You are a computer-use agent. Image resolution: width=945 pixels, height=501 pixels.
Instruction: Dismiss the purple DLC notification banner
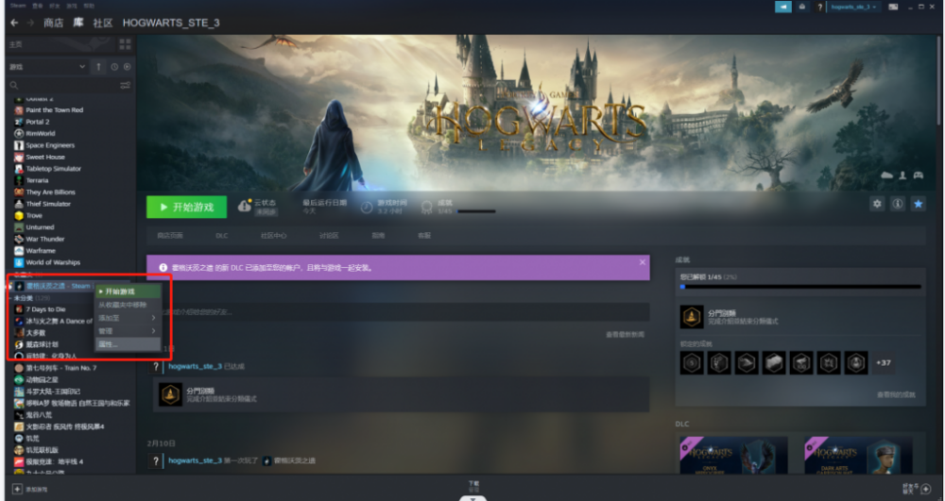point(643,262)
